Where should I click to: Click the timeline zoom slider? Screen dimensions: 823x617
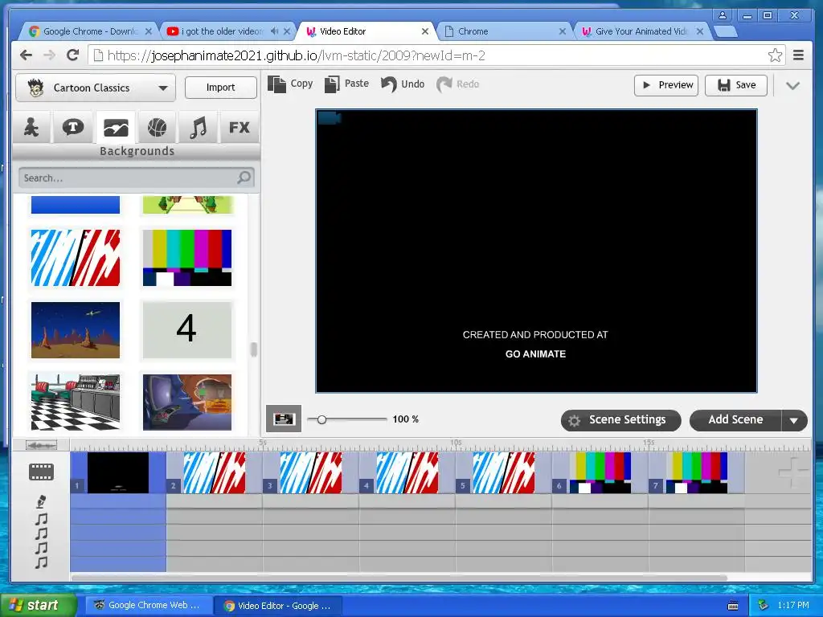point(42,445)
